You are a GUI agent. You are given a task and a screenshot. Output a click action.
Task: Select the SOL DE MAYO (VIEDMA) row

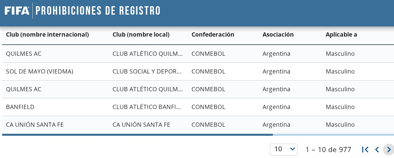[39, 72]
